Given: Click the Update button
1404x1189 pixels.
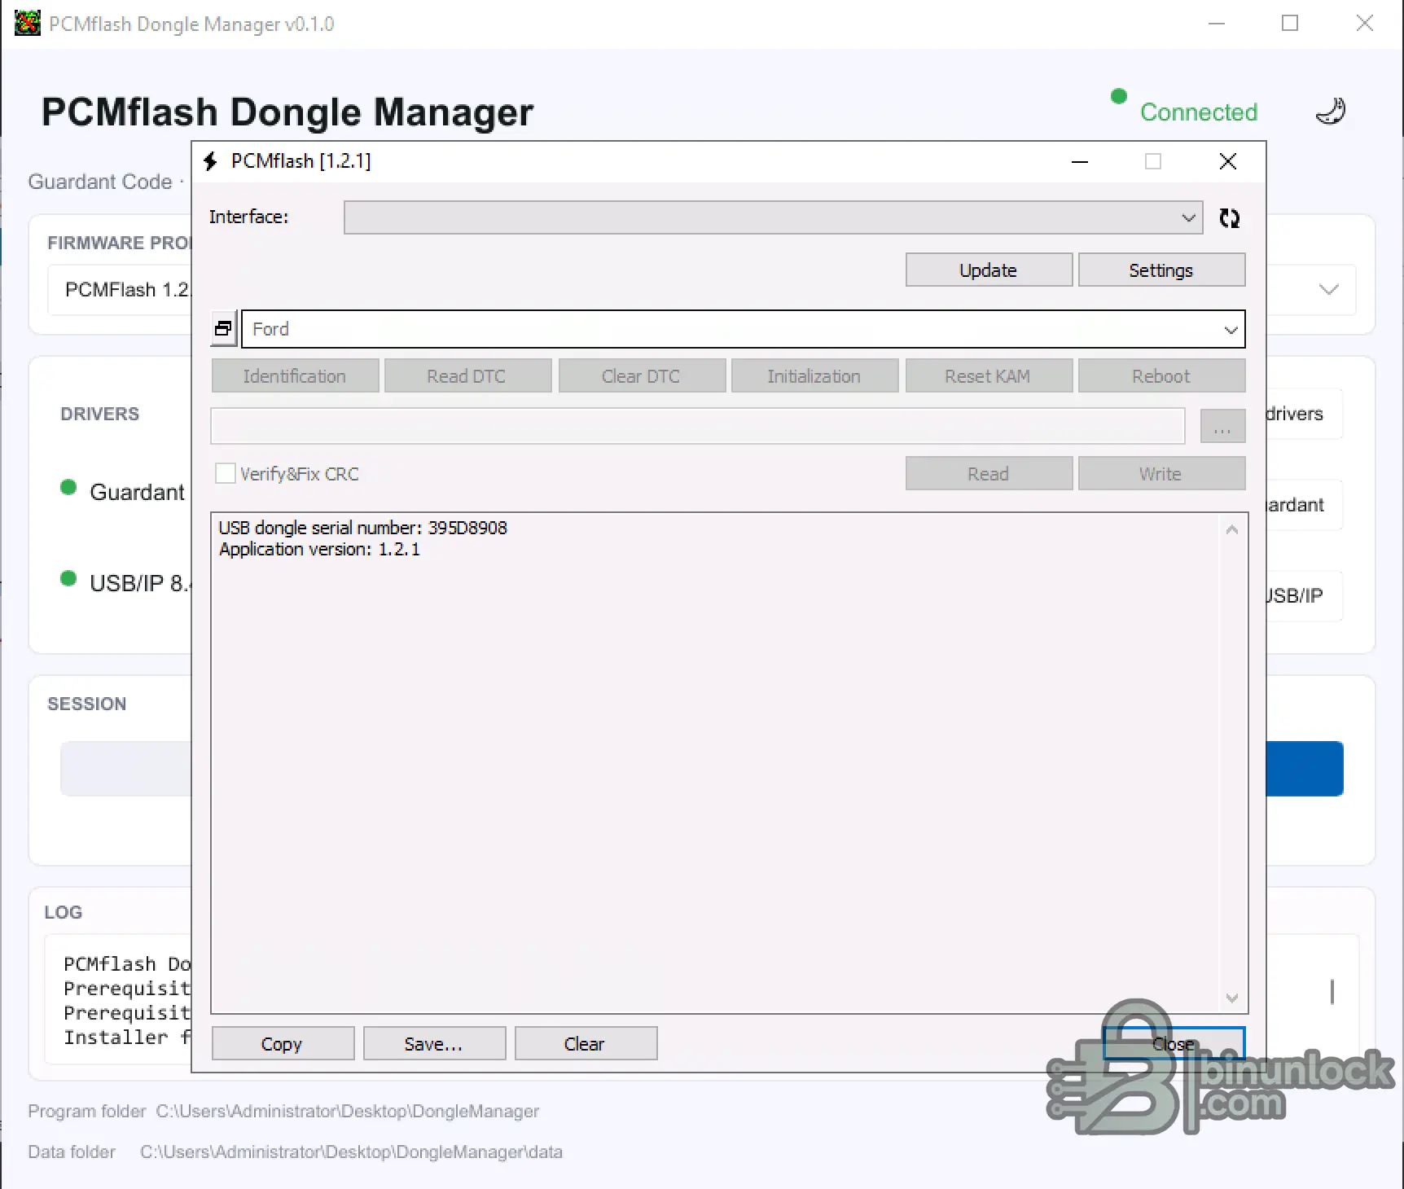Looking at the screenshot, I should click(x=989, y=270).
